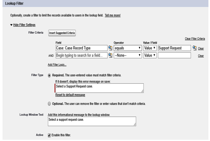Focus the Begin typing to search field
The height and width of the screenshot is (141, 210).
click(x=81, y=55)
